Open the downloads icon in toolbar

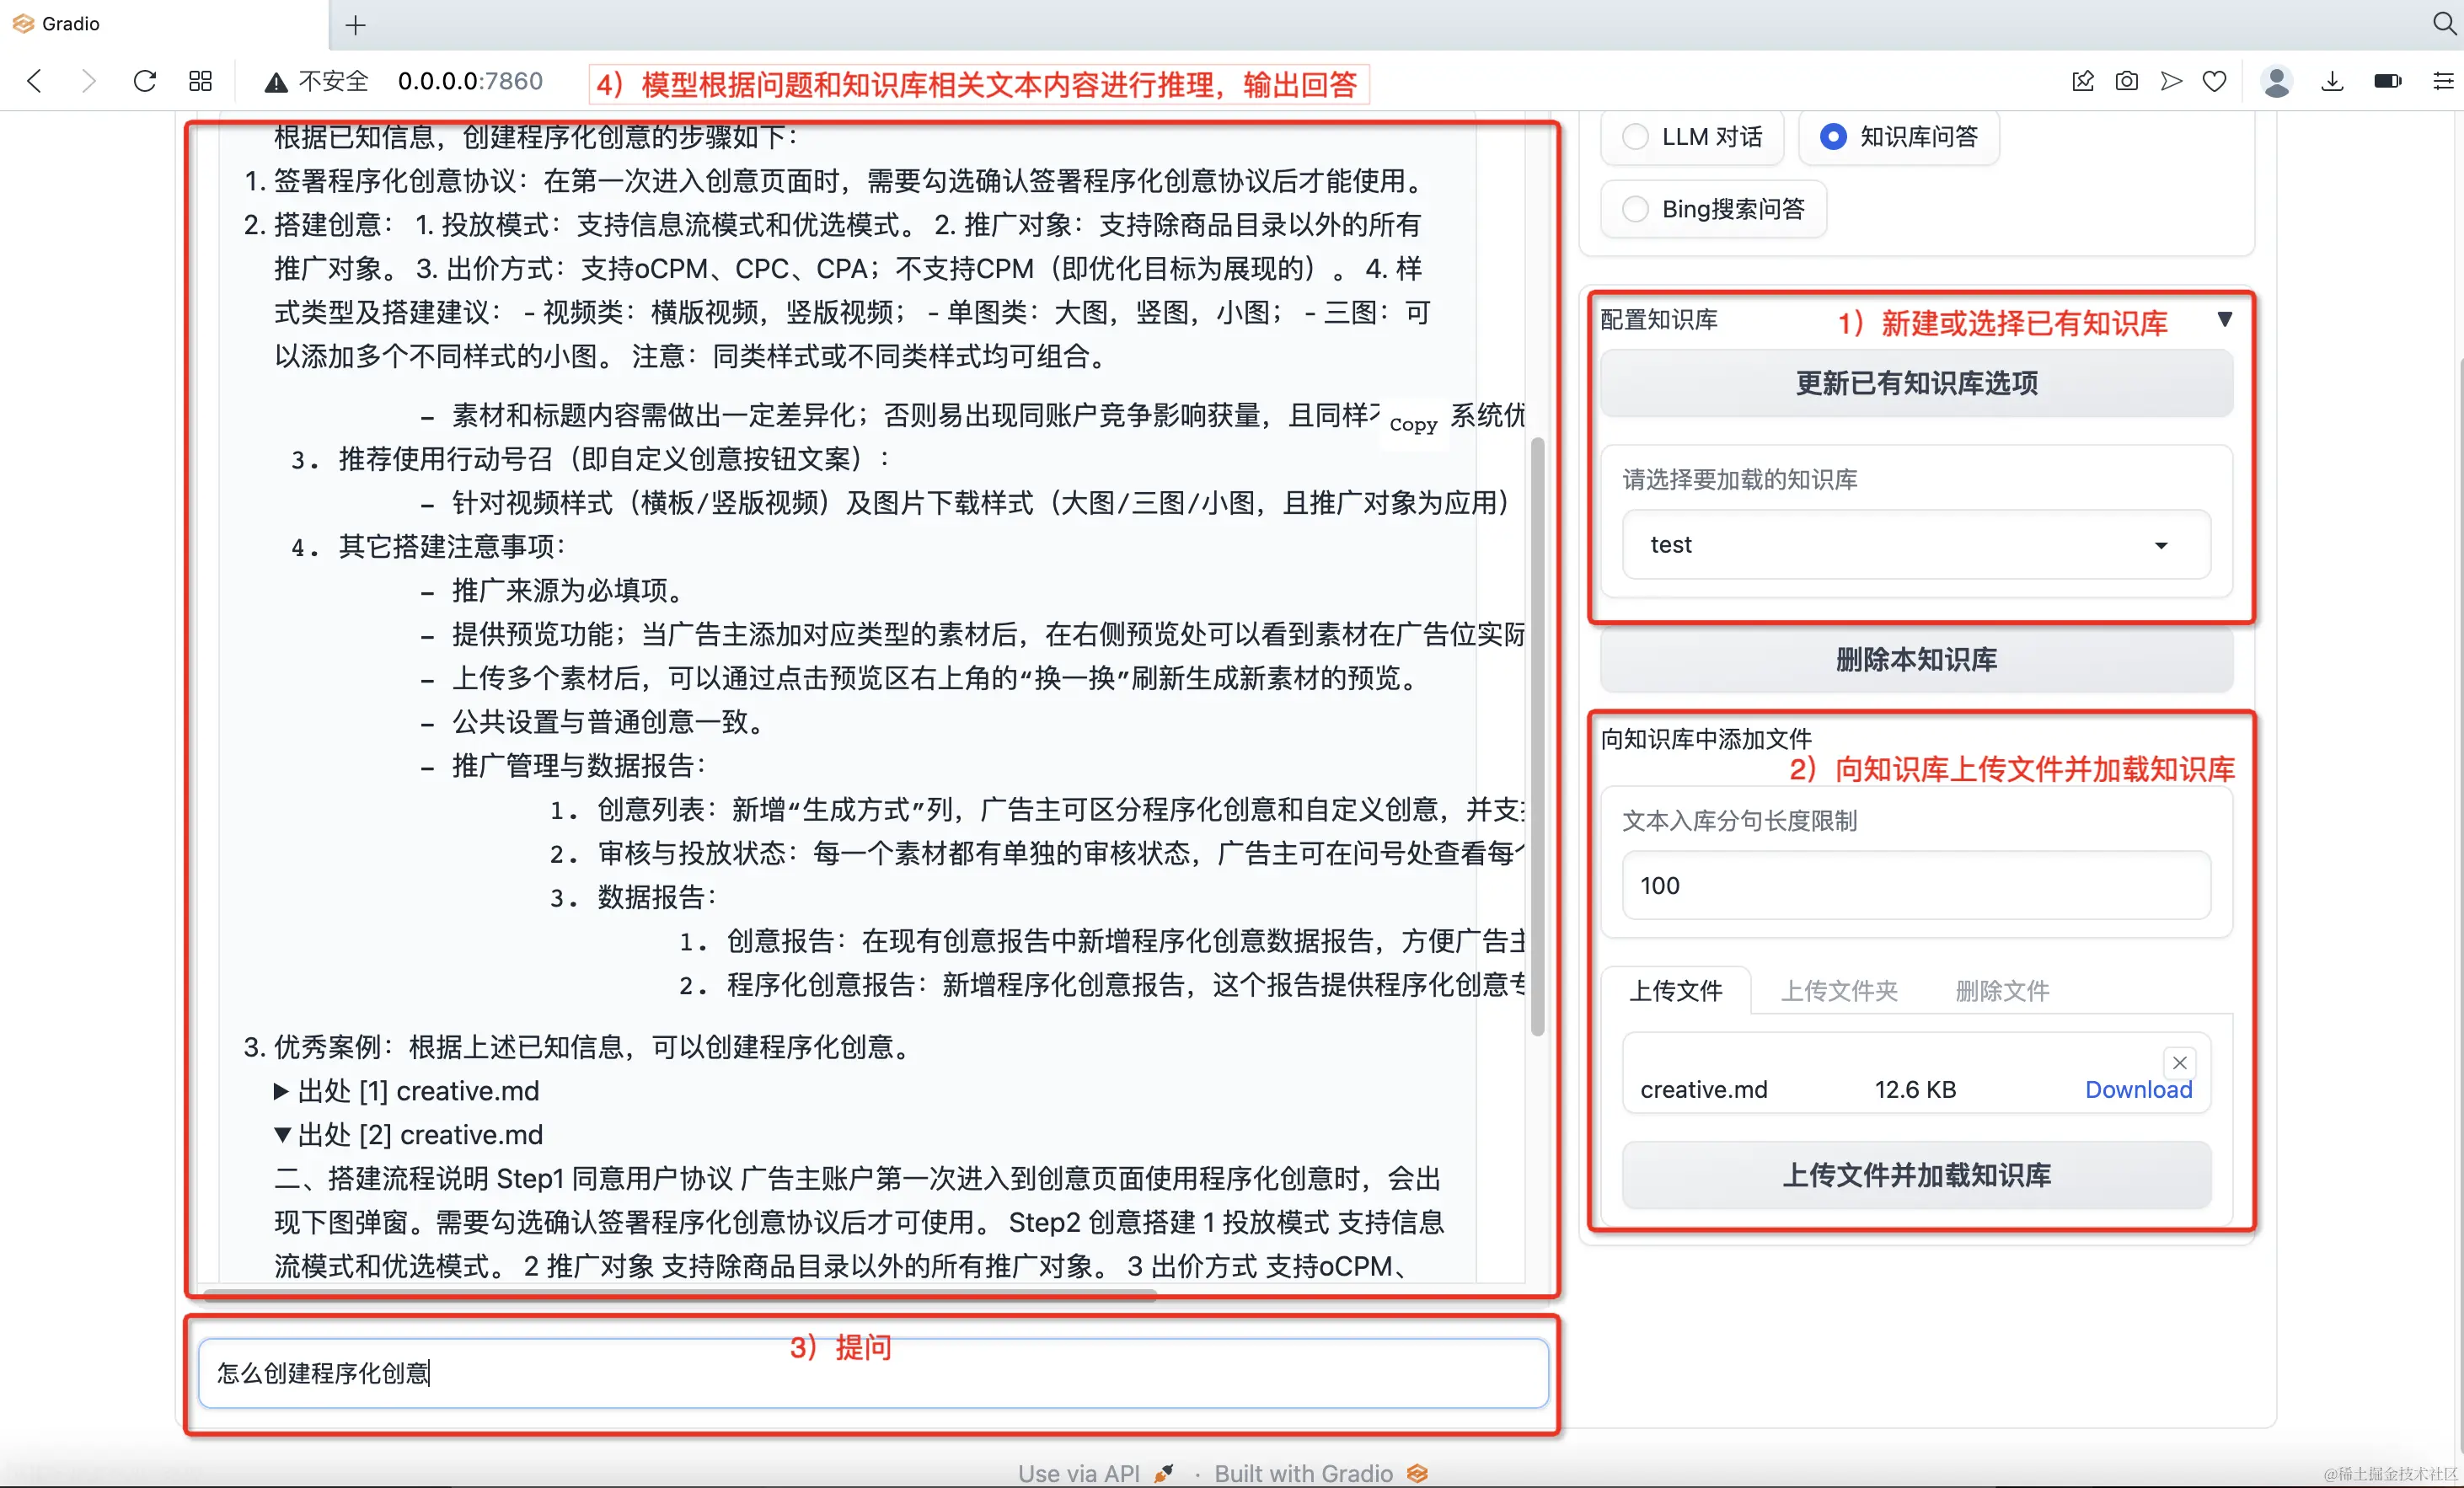pos(2332,81)
